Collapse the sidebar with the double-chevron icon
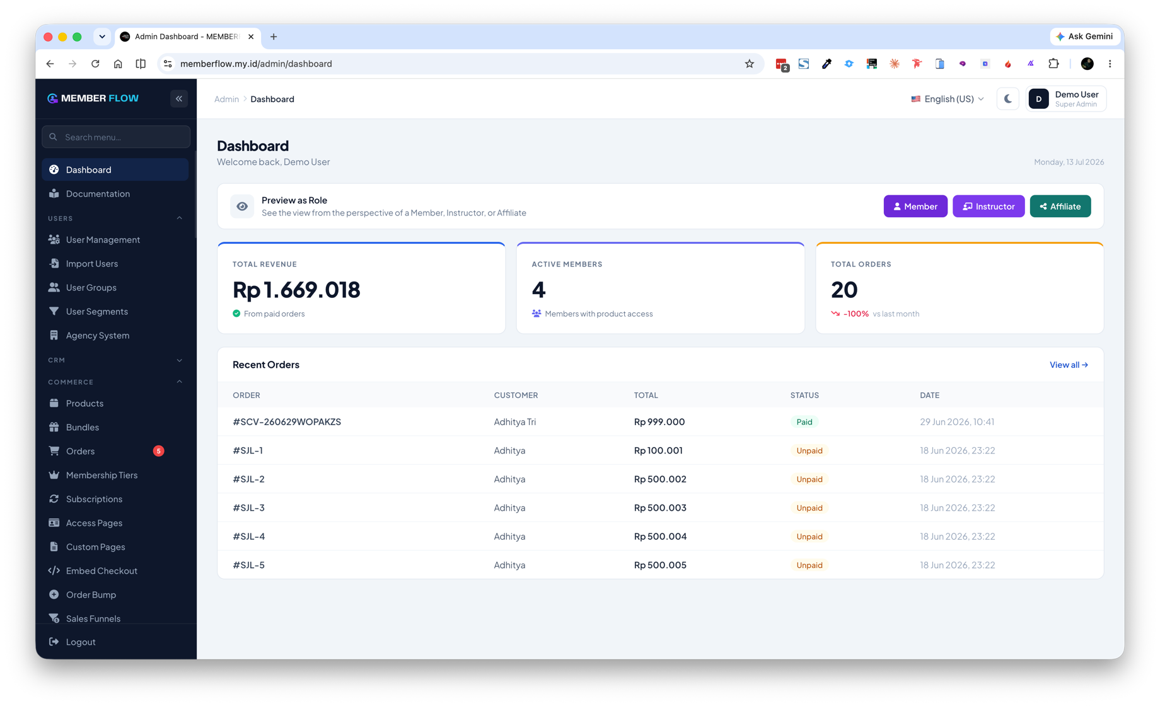The image size is (1160, 706). pyautogui.click(x=179, y=98)
